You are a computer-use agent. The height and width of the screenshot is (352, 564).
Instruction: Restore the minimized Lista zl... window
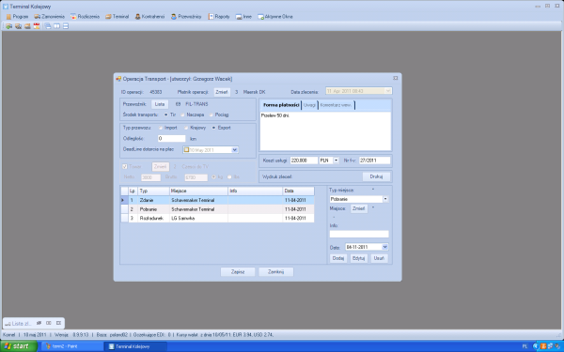click(x=39, y=323)
